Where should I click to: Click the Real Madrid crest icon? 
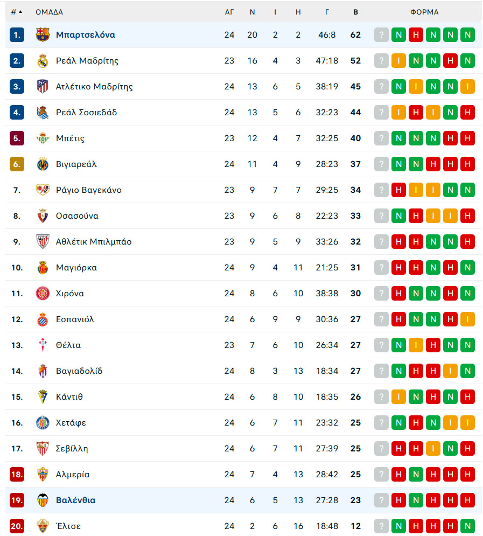tap(43, 61)
